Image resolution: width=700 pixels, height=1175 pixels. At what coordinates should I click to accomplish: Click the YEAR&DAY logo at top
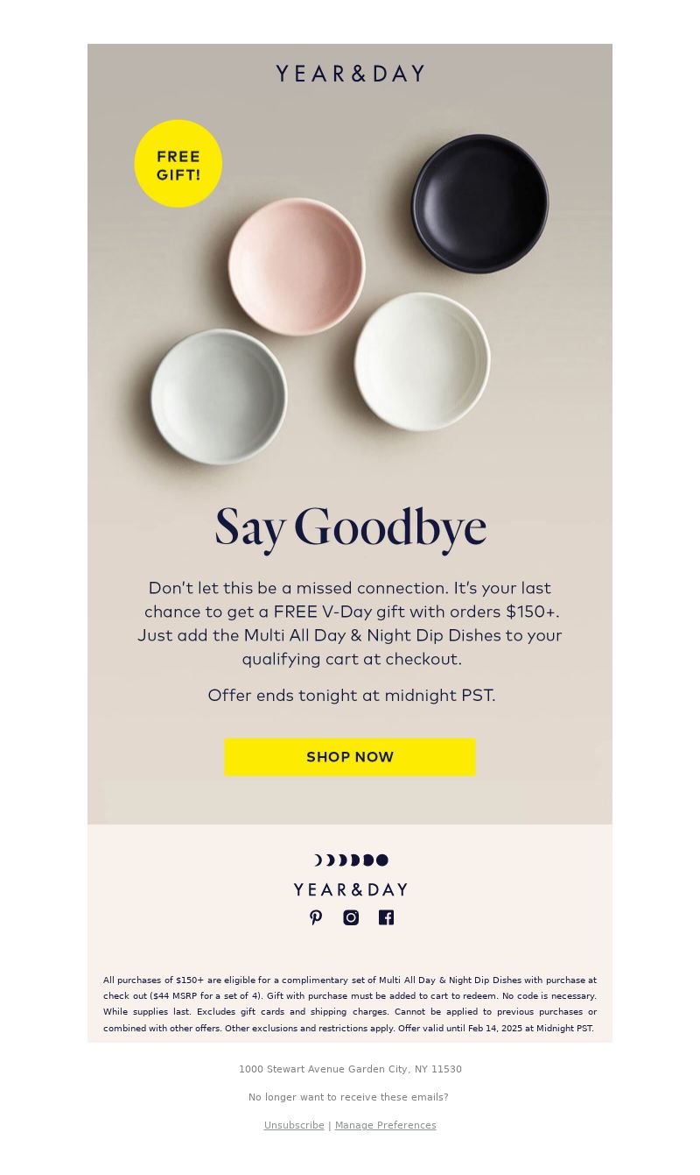click(350, 74)
